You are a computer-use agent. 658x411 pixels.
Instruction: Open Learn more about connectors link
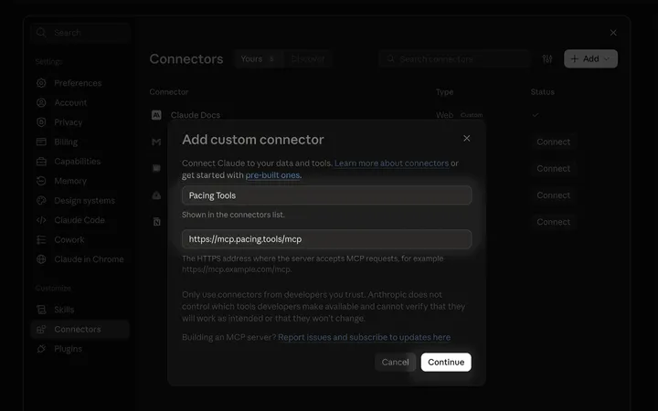click(391, 163)
